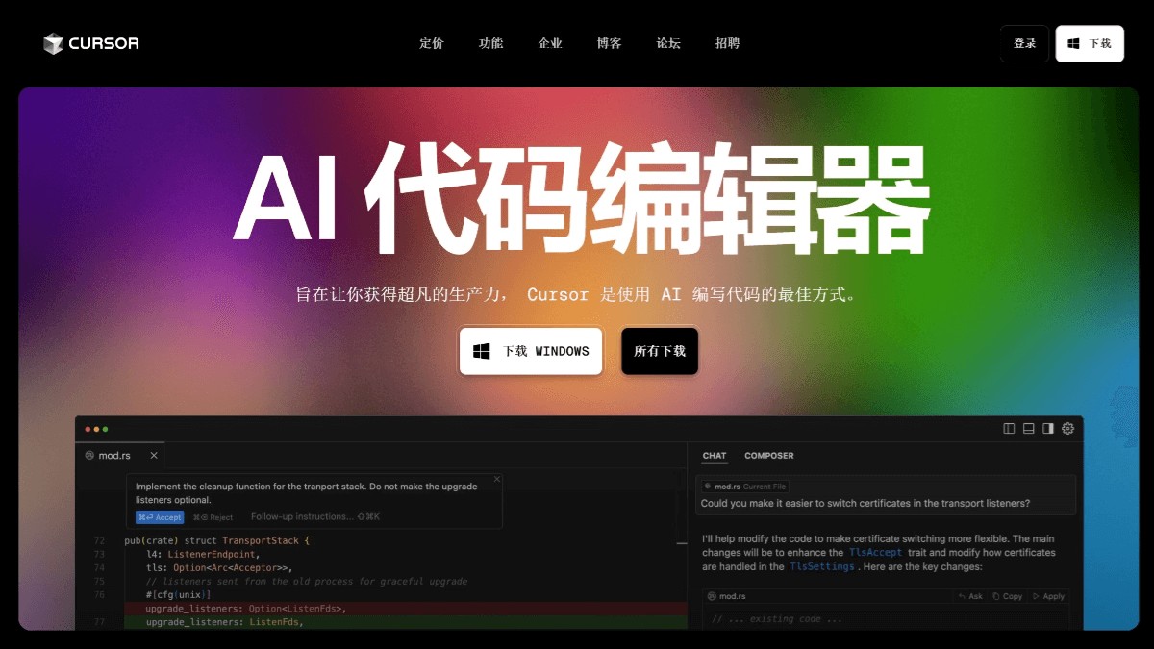1154x649 pixels.
Task: Click the Follow-up instructions field
Action: coord(315,517)
